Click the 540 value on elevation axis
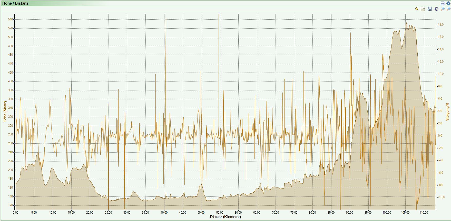The image size is (451, 221). pyautogui.click(x=11, y=19)
